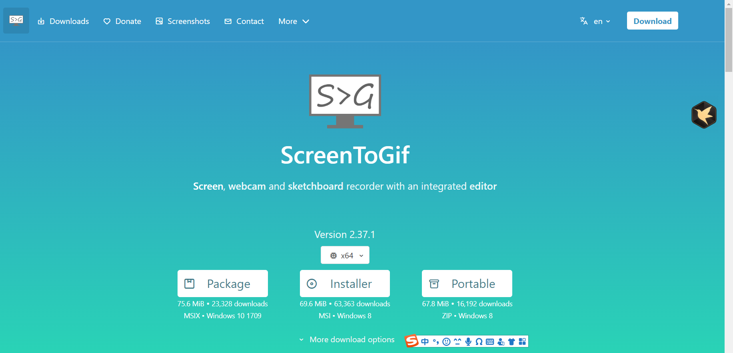733x353 pixels.
Task: Click the white Download button
Action: coord(652,21)
